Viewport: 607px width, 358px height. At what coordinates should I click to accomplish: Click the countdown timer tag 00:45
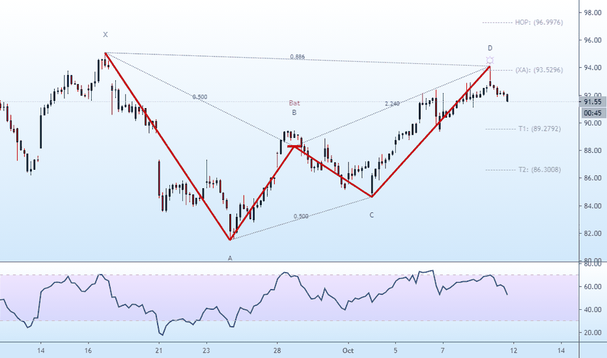(x=593, y=113)
